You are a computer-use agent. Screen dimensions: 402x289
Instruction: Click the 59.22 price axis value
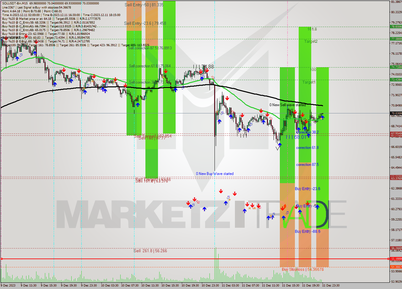click(x=396, y=219)
